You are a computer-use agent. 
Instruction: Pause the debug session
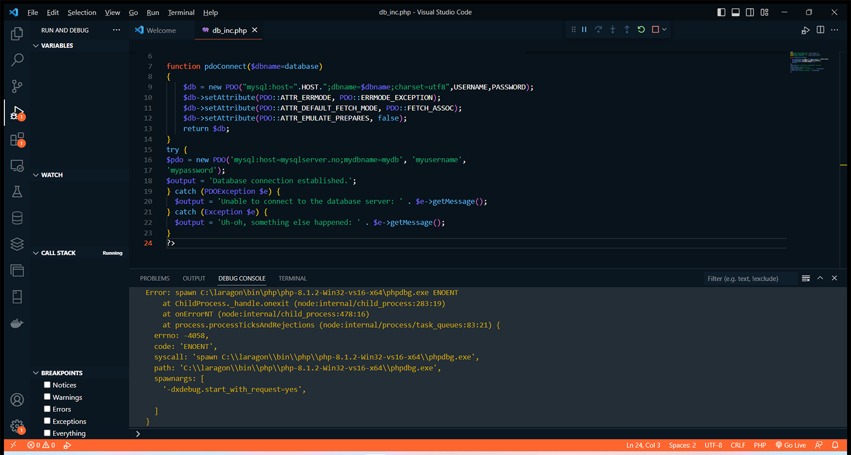click(x=584, y=30)
